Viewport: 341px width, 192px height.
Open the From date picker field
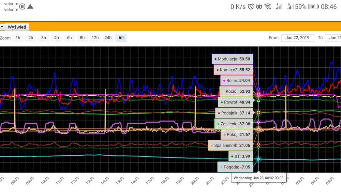click(297, 38)
